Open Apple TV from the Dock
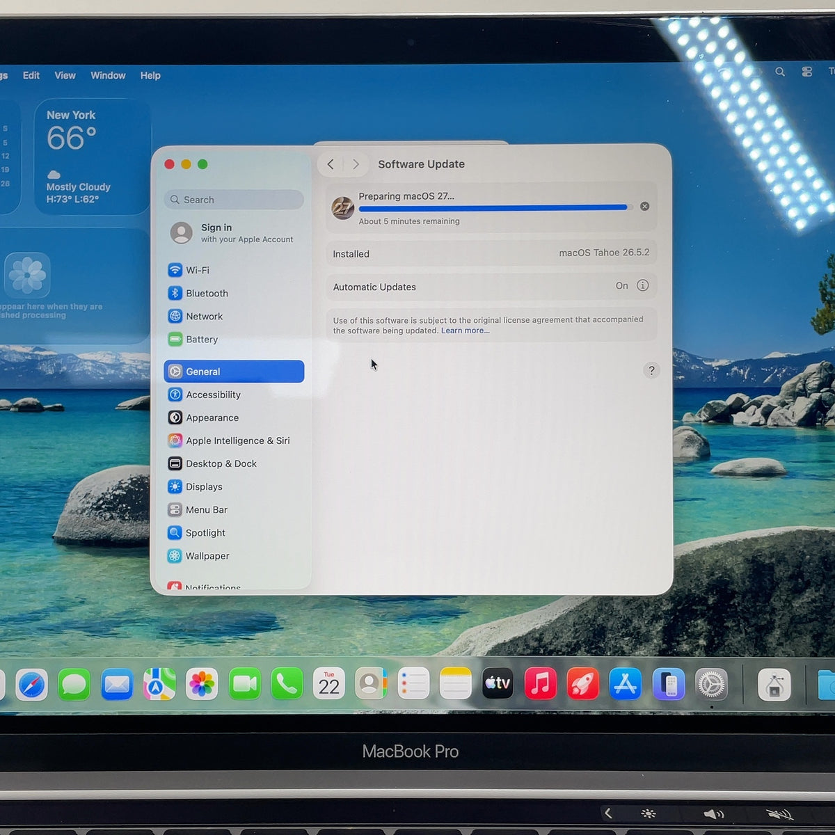This screenshot has height=835, width=835. [498, 684]
